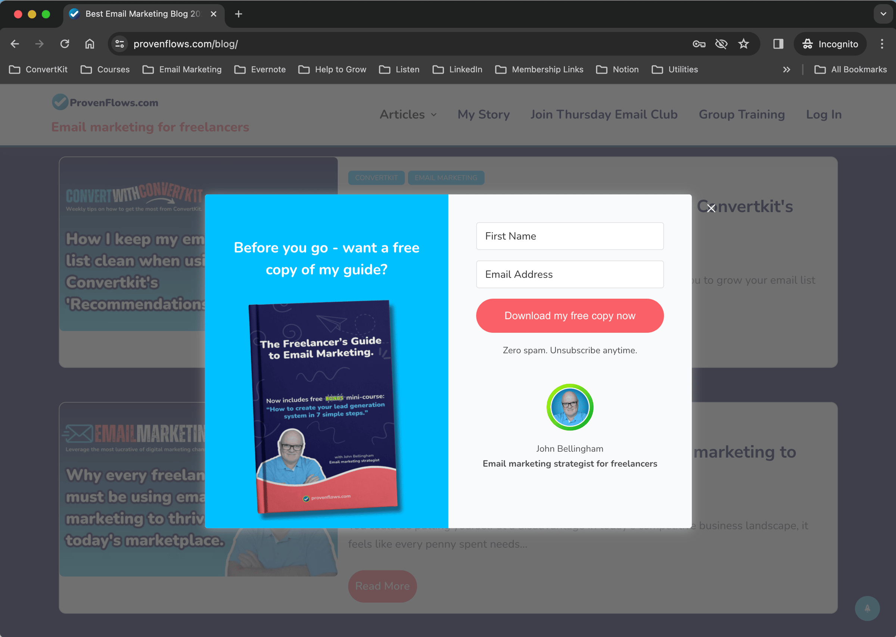Screen dimensions: 896x637
Task: Expand the Articles navigation menu
Action: (x=408, y=115)
